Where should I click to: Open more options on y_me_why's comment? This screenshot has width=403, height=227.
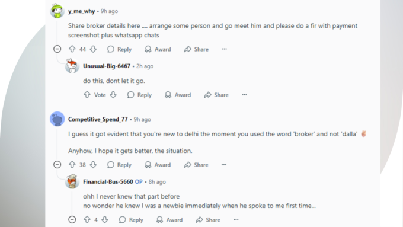[225, 49]
